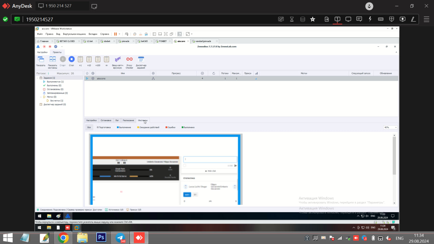This screenshot has width=434, height=244.
Task: Click the +100 clipboard icon
Action: click(98, 59)
